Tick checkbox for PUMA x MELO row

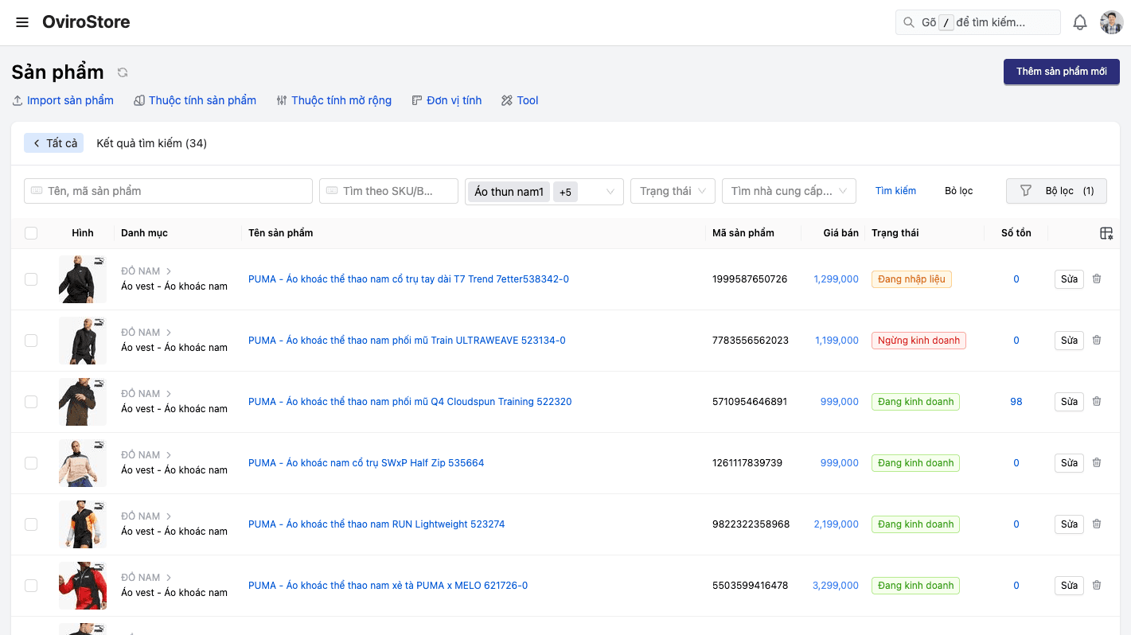tap(31, 586)
